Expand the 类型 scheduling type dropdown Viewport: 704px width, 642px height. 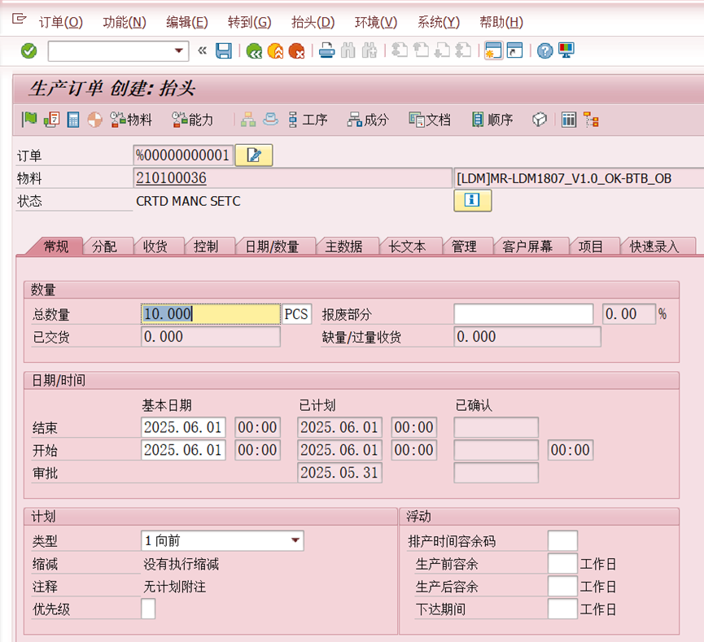click(x=295, y=540)
